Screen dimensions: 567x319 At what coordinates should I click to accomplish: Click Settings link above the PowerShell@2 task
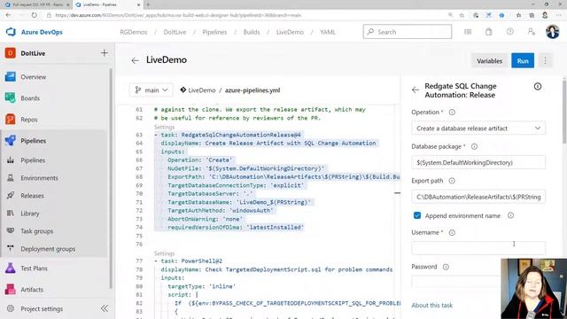[x=164, y=253]
